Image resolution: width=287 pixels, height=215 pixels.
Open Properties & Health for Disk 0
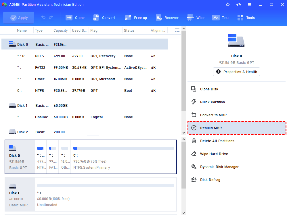tap(236, 72)
